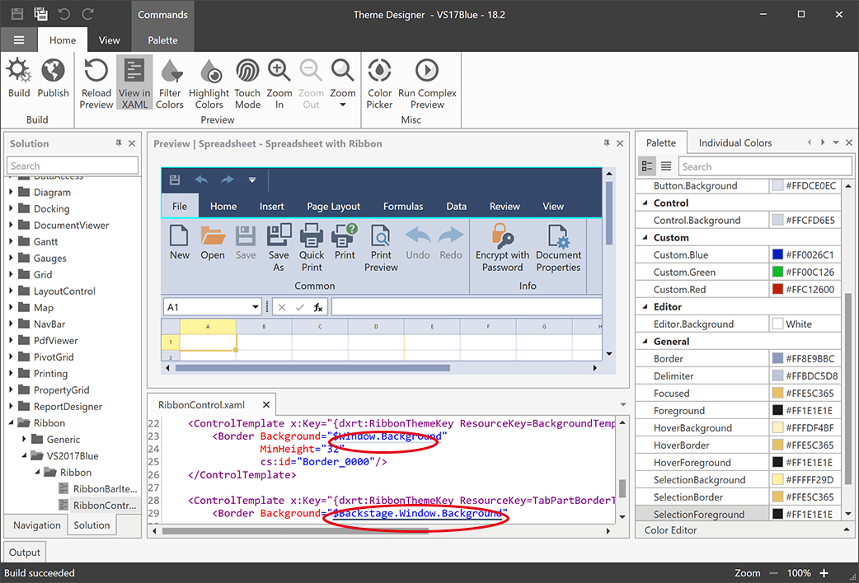Switch to Touch Mode
Viewport: 859px width, 583px height.
coord(246,80)
